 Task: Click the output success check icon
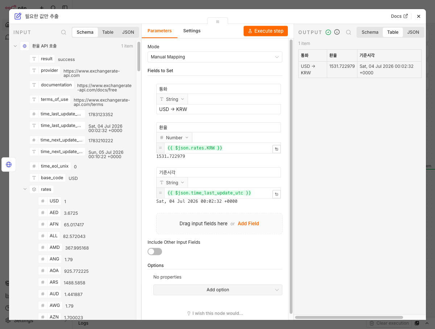[x=328, y=32]
